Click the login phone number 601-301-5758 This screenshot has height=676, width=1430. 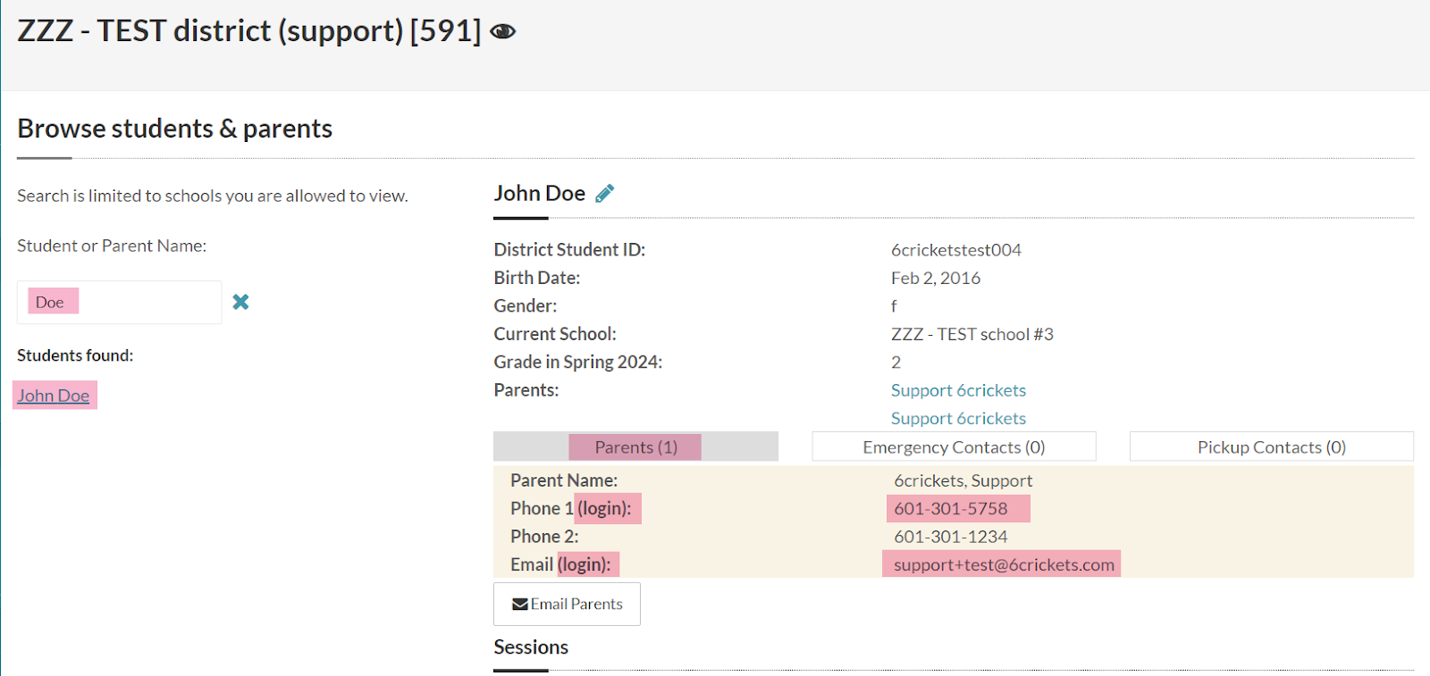pos(951,508)
